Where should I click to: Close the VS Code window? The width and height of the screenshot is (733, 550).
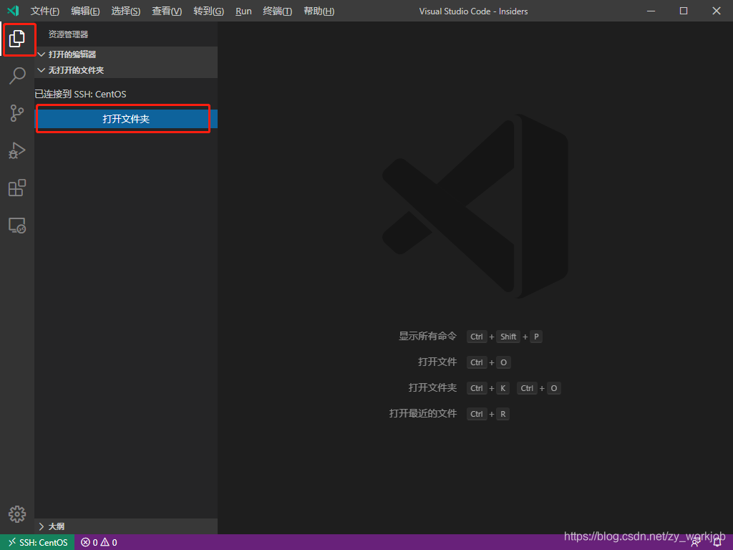716,11
